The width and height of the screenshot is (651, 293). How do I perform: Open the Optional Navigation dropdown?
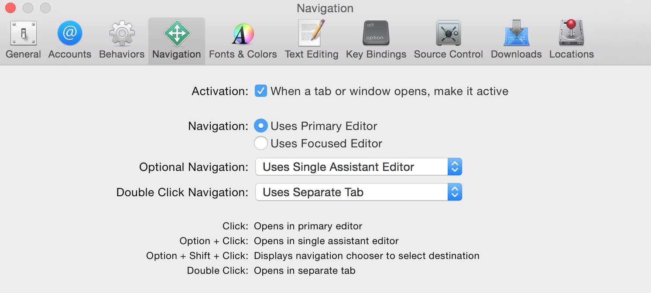359,167
